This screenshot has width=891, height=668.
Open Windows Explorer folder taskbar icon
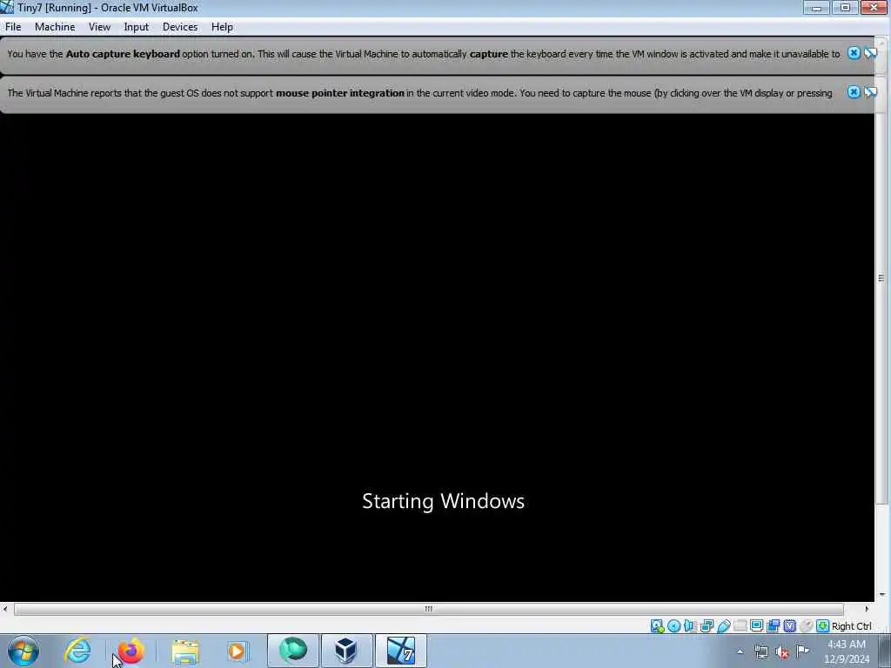[185, 651]
